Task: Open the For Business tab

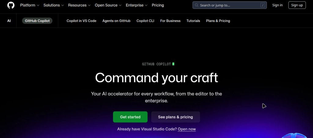Action: [x=170, y=21]
